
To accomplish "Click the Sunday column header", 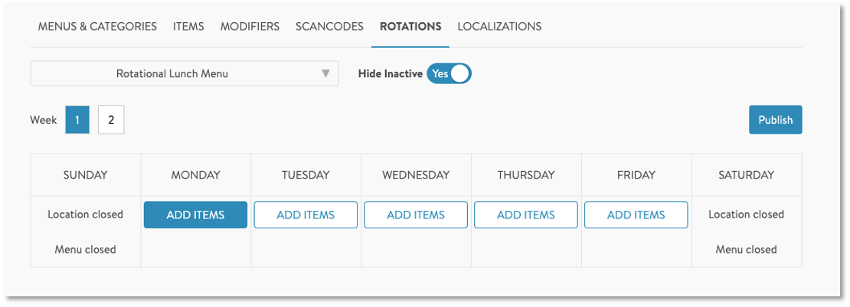I will pyautogui.click(x=85, y=175).
